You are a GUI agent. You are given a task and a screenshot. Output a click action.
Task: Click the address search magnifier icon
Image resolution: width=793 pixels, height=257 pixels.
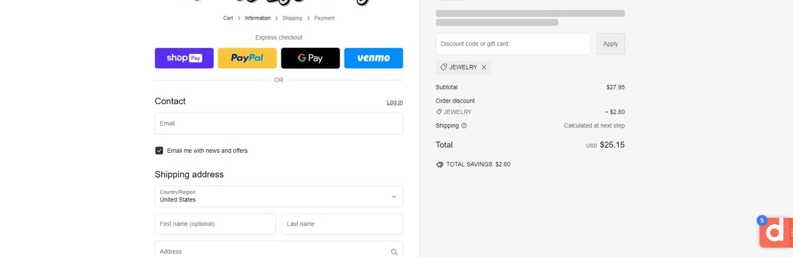coord(394,252)
